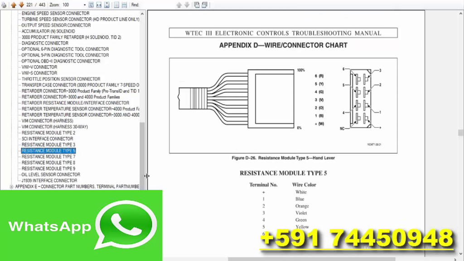Open the SCI Interface Connector bookmark

[47, 139]
